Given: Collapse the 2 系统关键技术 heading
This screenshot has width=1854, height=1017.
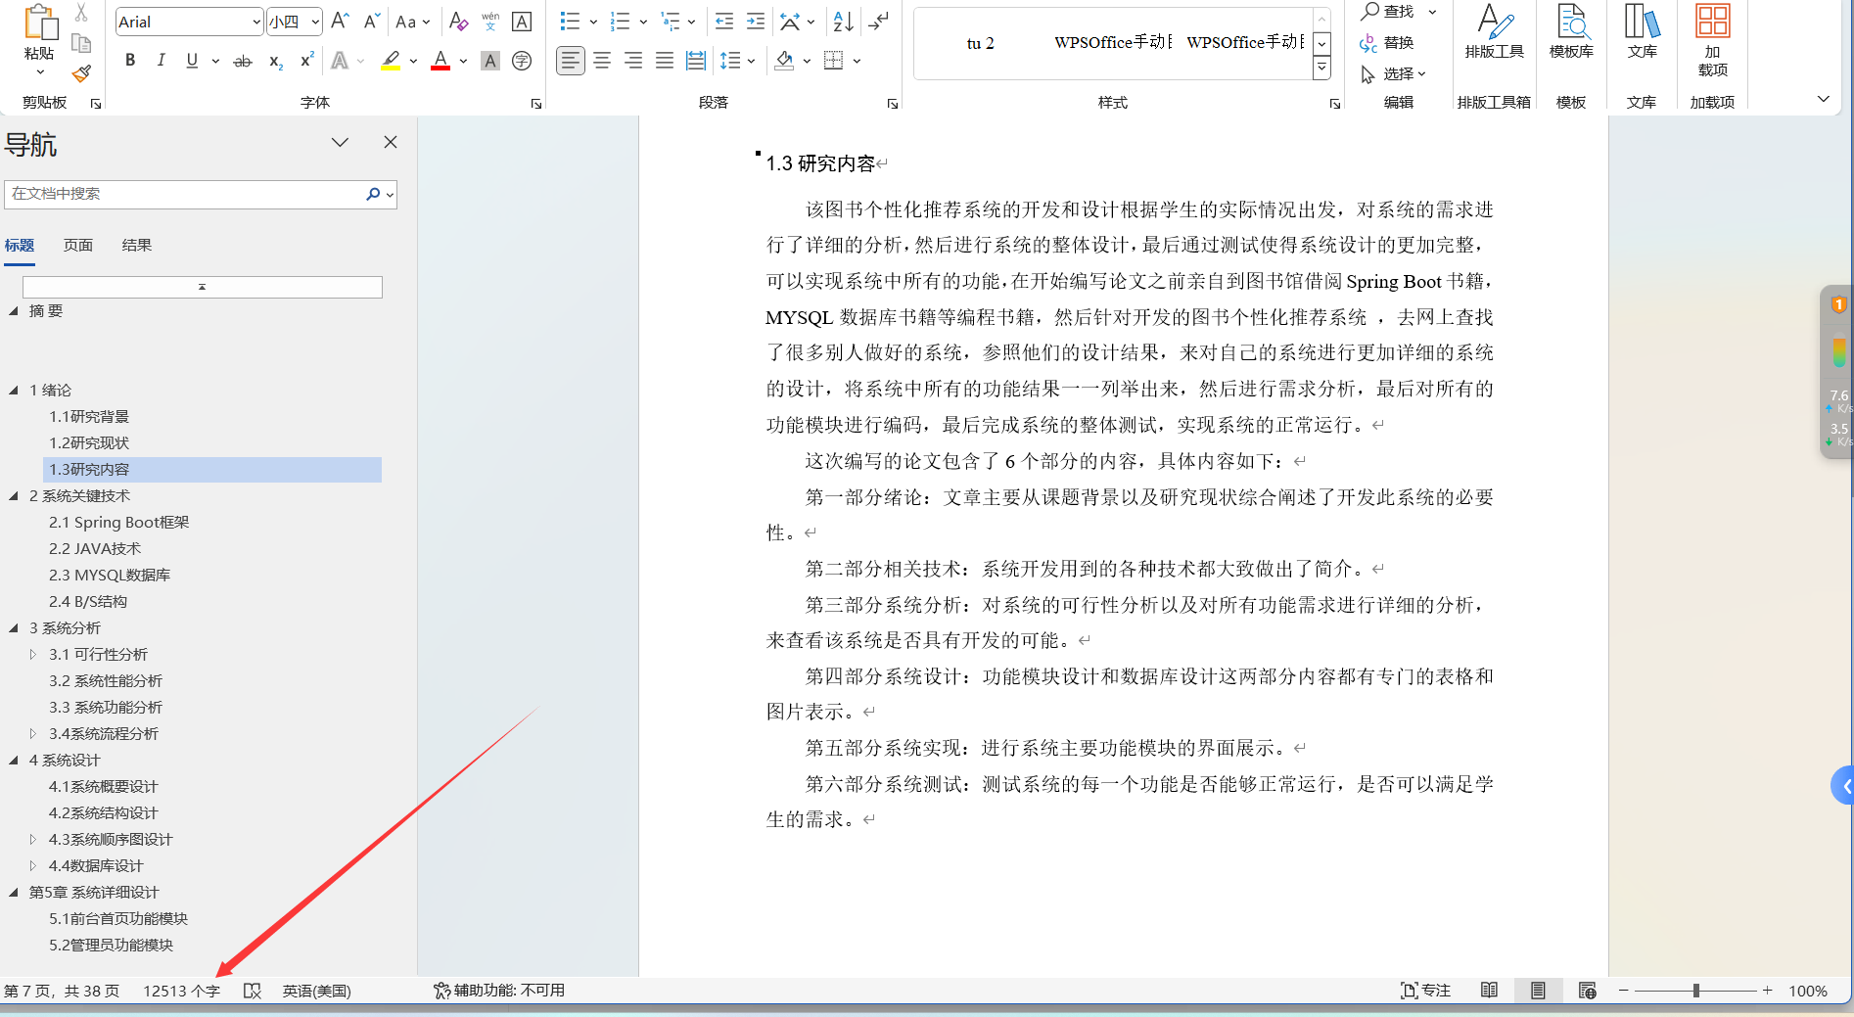Looking at the screenshot, I should [14, 496].
